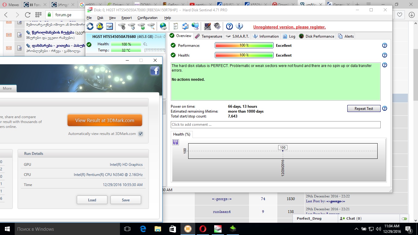Click the refresh disk status toolbar icon

point(90,26)
